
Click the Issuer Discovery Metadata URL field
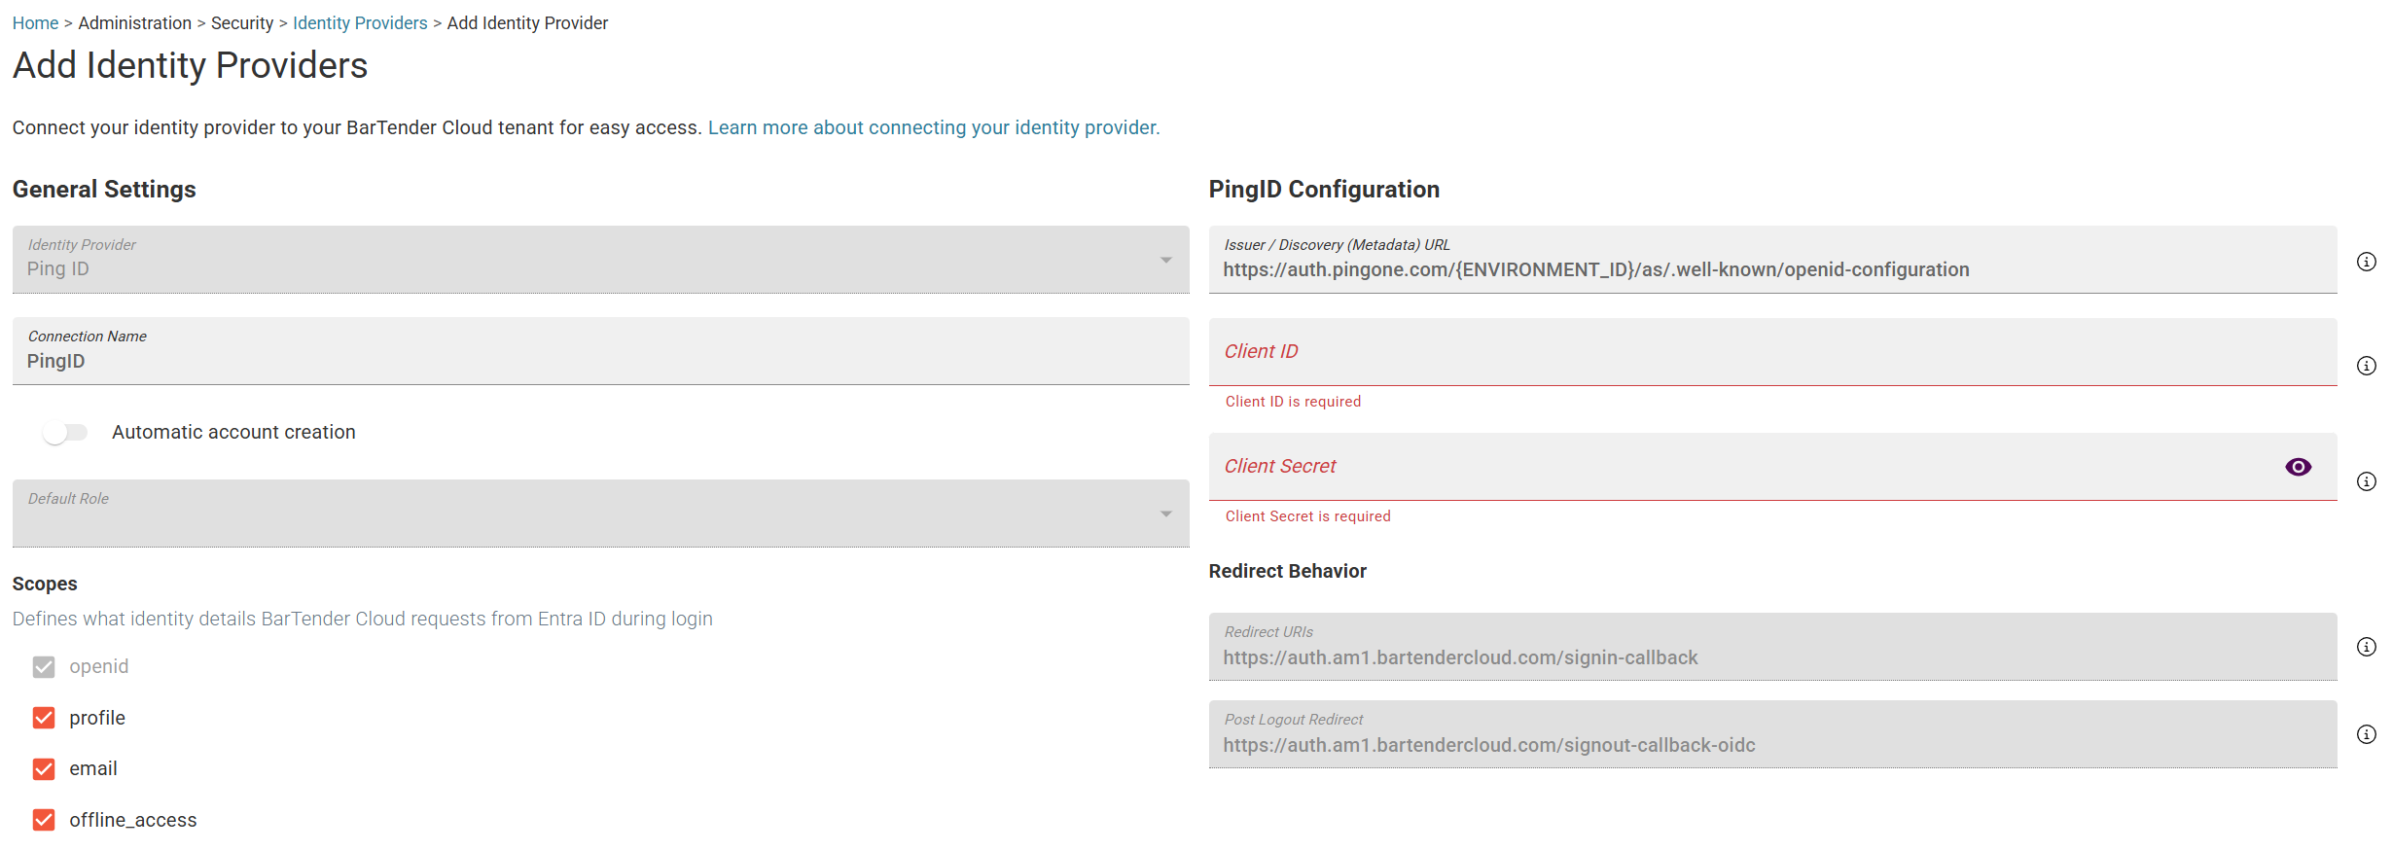click(1772, 260)
